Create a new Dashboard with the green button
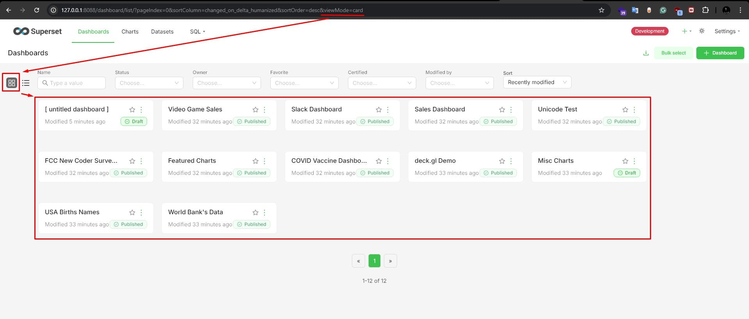 point(720,53)
